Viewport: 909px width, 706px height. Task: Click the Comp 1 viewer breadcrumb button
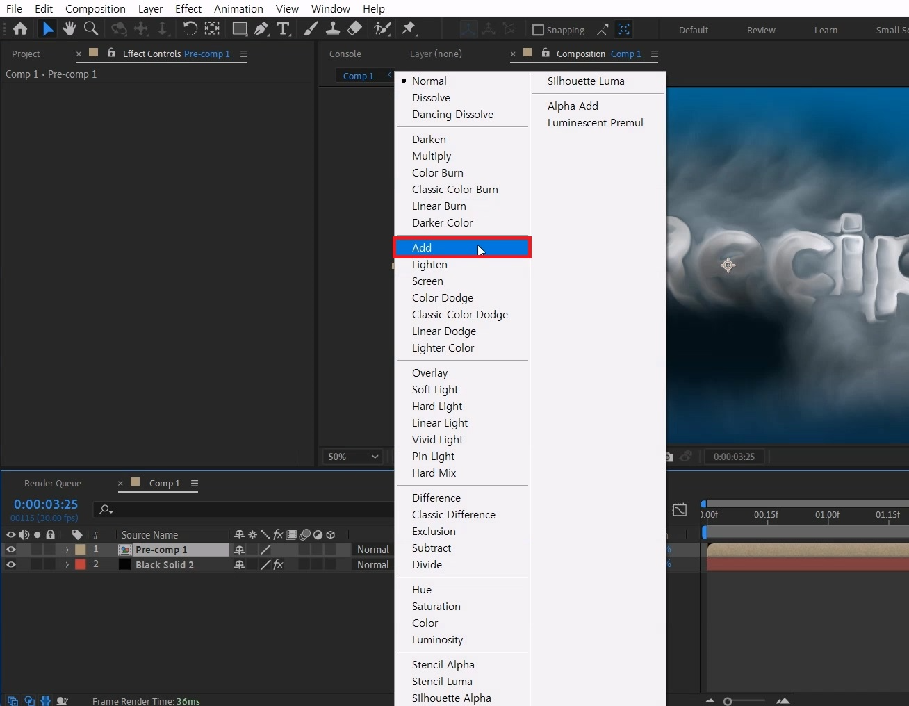coord(358,76)
